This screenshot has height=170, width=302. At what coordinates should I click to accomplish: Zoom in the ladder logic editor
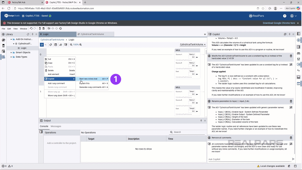(x=81, y=44)
